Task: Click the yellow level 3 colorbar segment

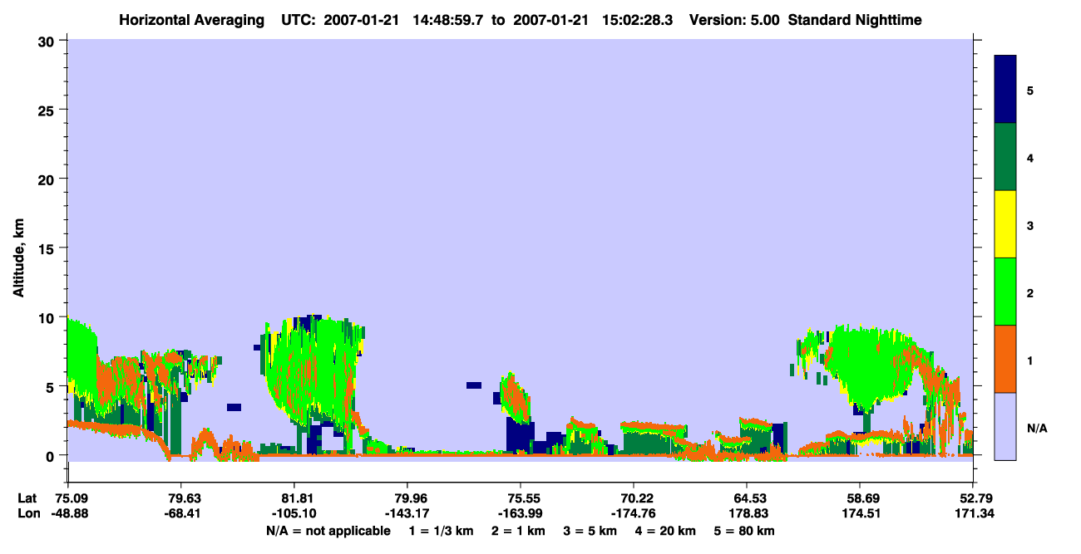Action: 1005,224
